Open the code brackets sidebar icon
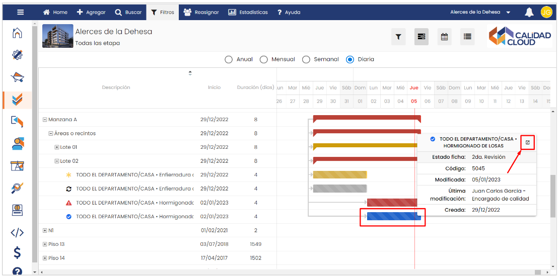The height and width of the screenshot is (277, 559). 18,232
